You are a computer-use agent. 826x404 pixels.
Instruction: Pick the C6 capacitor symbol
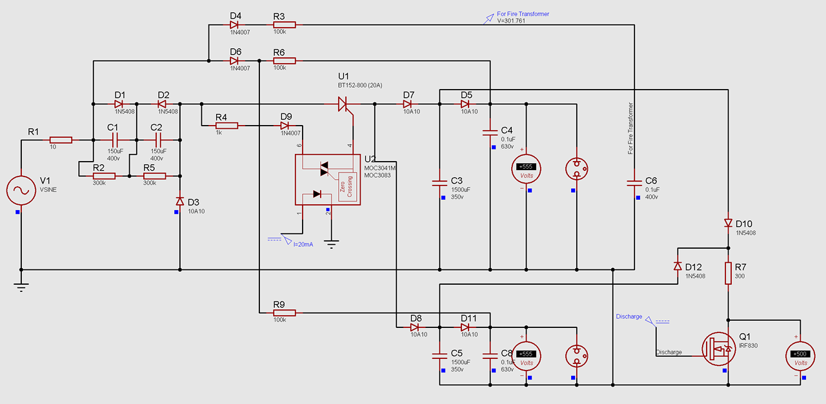[634, 183]
